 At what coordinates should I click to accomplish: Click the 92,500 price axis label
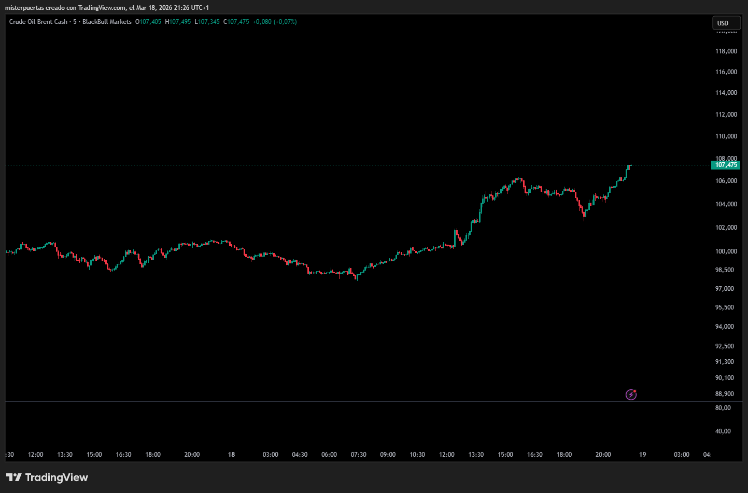725,346
